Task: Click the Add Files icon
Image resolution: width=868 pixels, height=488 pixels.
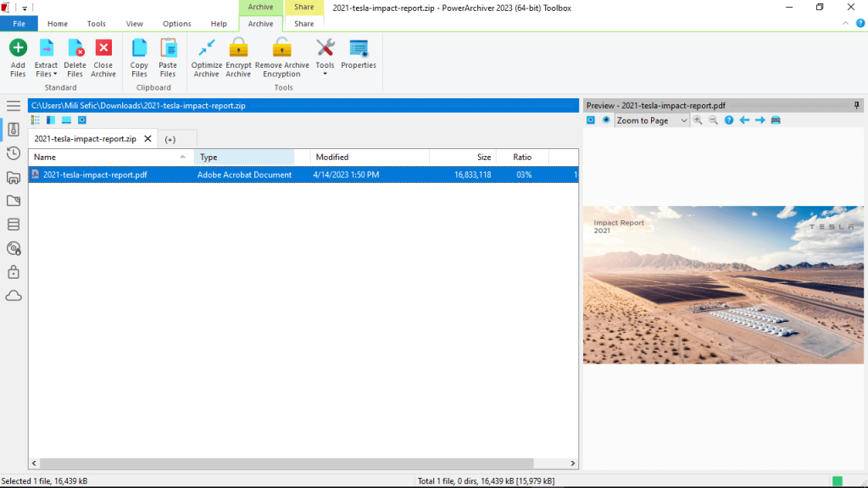Action: click(18, 48)
